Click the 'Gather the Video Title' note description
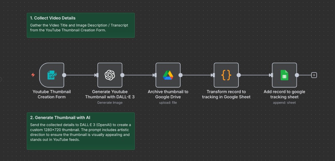The image size is (335, 161). click(x=79, y=28)
